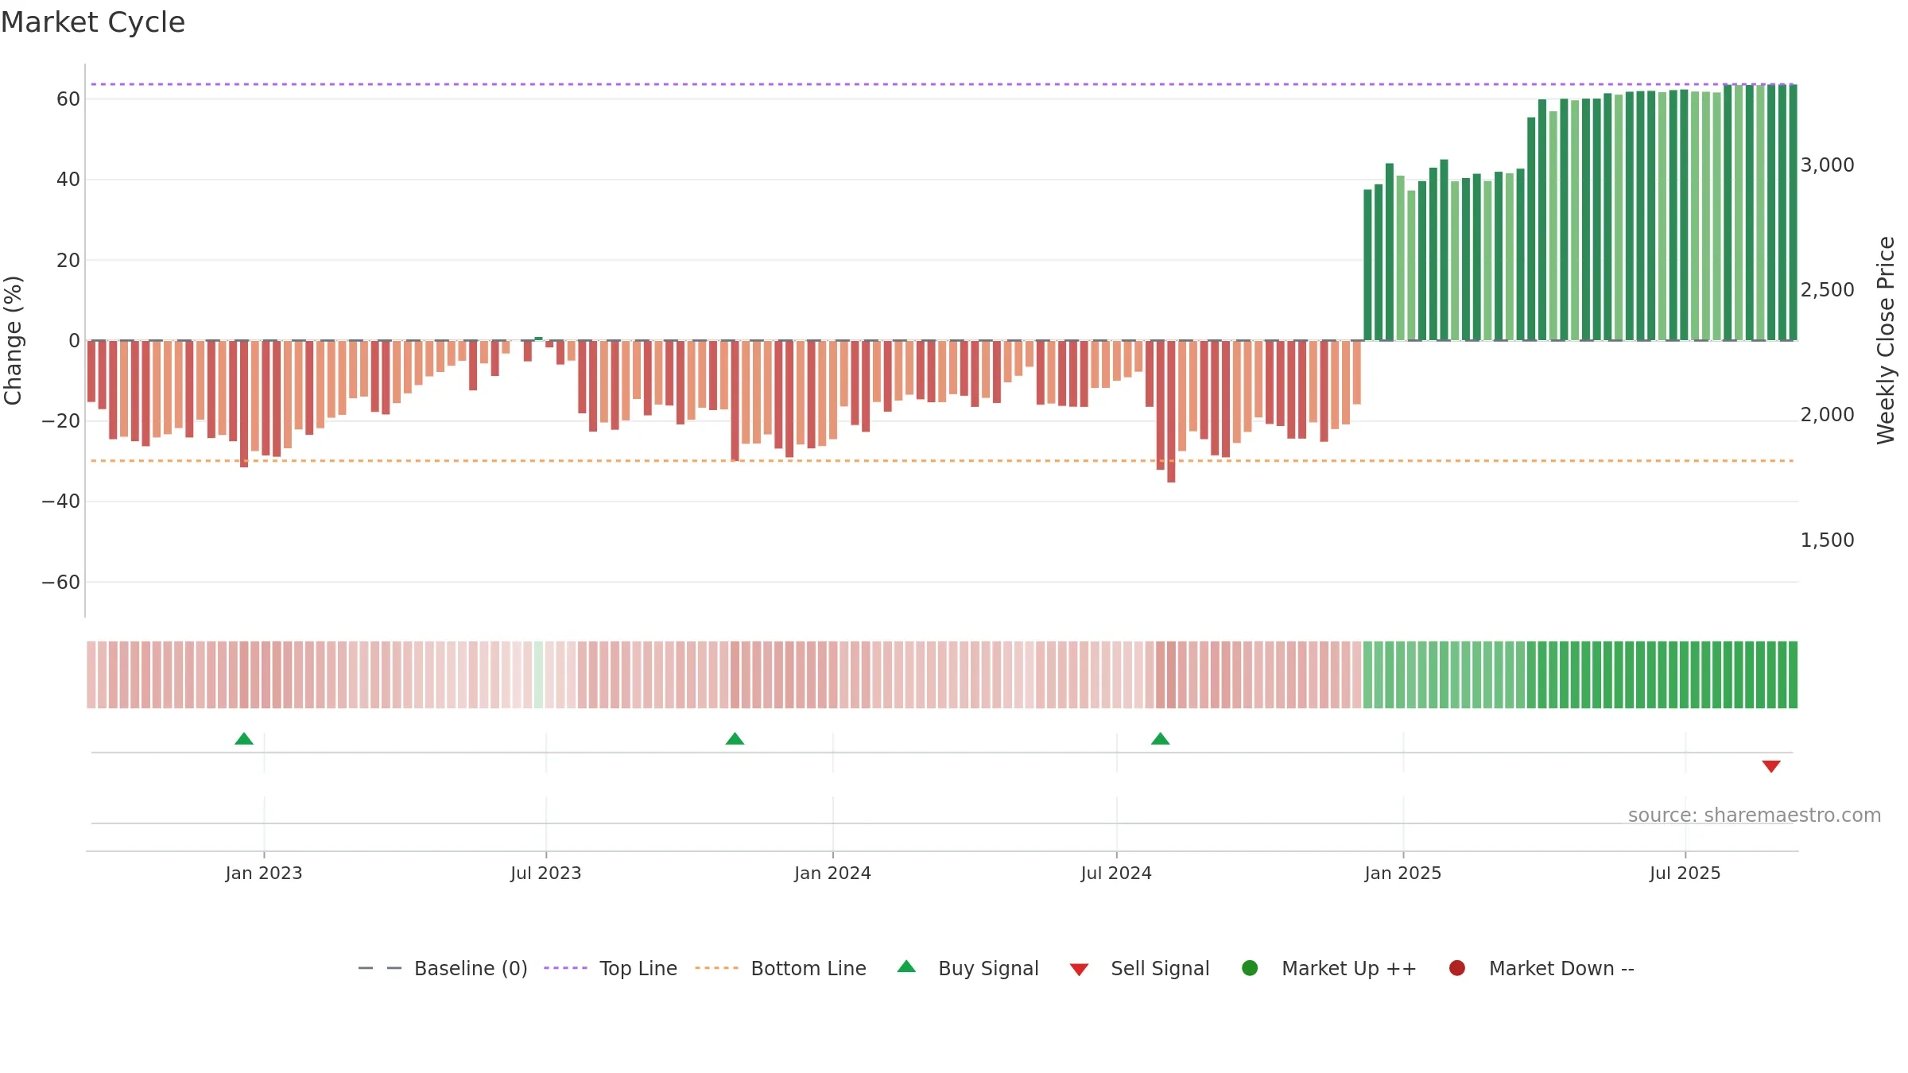Toggle the Buy Signal legend entry
The image size is (1908, 1073).
click(968, 968)
